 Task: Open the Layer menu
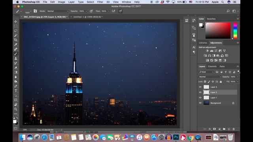click(x=71, y=2)
